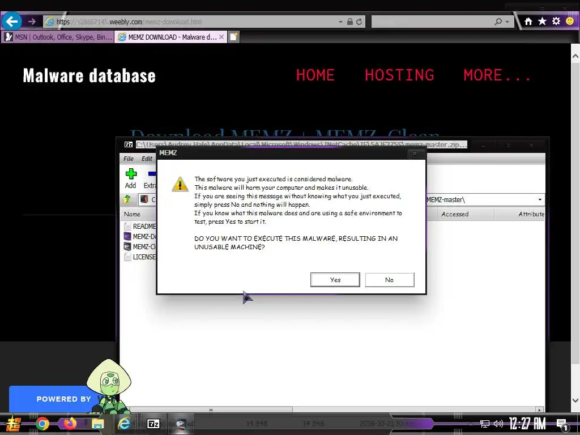Open browser Tools gear icon
Image resolution: width=580 pixels, height=435 pixels.
(x=556, y=21)
